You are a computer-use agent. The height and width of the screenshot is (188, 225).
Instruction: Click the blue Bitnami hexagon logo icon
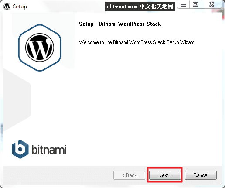click(x=20, y=149)
